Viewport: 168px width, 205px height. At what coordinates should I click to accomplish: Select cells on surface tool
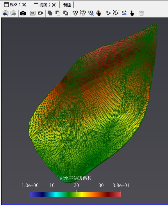tap(75, 13)
